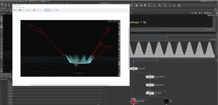This screenshot has width=218, height=105.
Task: Click the Stereo Camera shelf tool
Action: point(165,6)
